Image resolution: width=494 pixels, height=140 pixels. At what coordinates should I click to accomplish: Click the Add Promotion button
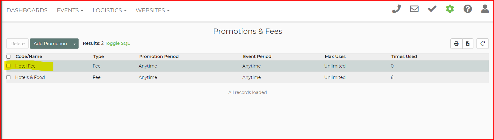tap(50, 44)
